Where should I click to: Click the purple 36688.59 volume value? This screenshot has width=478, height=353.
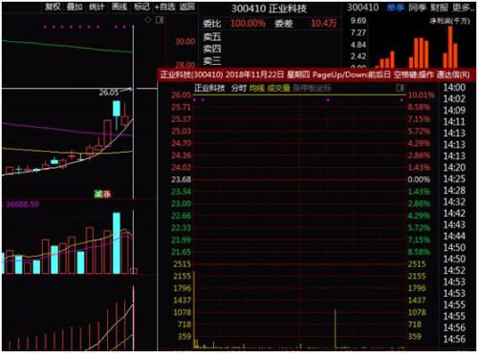click(x=22, y=204)
